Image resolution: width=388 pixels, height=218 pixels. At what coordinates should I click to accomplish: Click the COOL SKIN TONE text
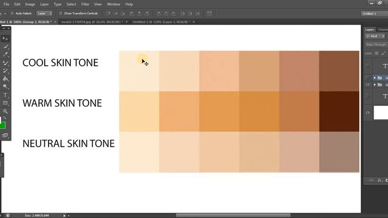61,63
